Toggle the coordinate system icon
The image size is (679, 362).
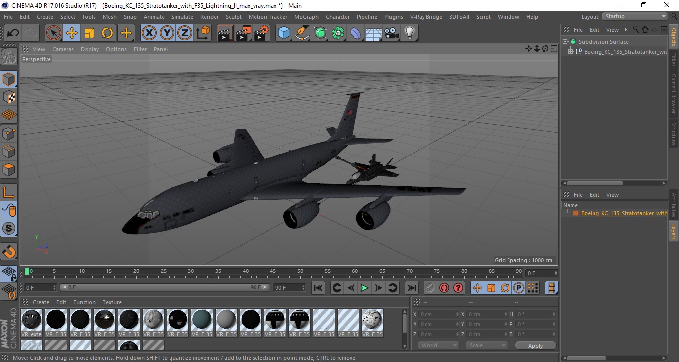click(203, 33)
